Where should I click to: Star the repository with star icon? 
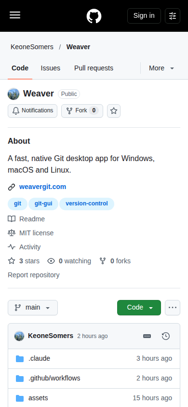pyautogui.click(x=114, y=111)
